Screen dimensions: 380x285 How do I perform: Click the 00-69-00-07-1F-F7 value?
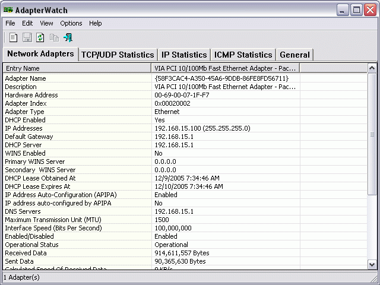(182, 95)
